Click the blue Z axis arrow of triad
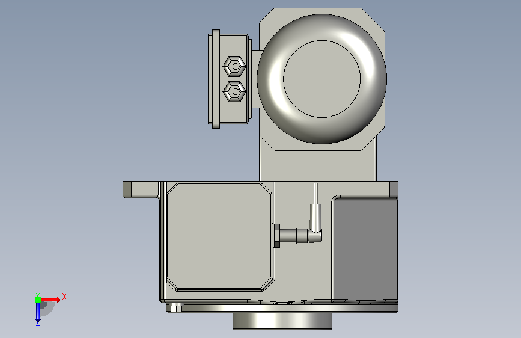This screenshot has height=338, width=521. [38, 312]
